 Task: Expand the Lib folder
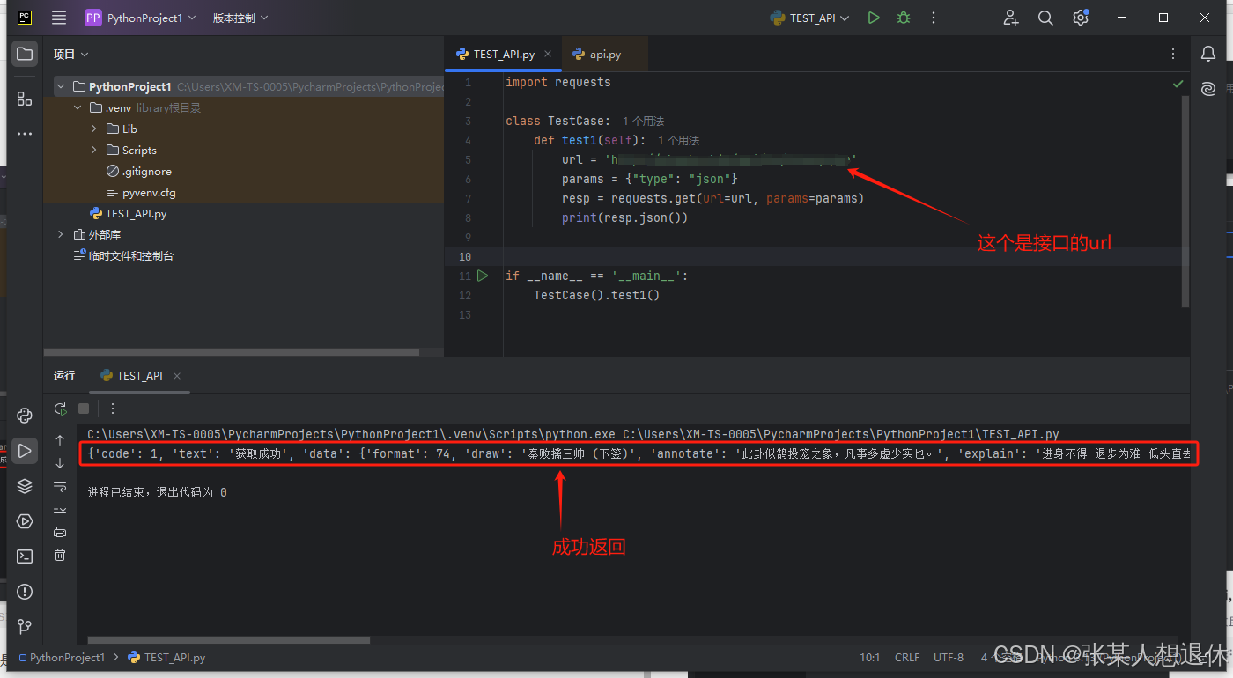click(94, 129)
